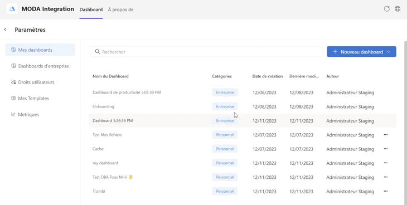Expand the Nouveau dashboard dropdown arrow

tap(389, 52)
